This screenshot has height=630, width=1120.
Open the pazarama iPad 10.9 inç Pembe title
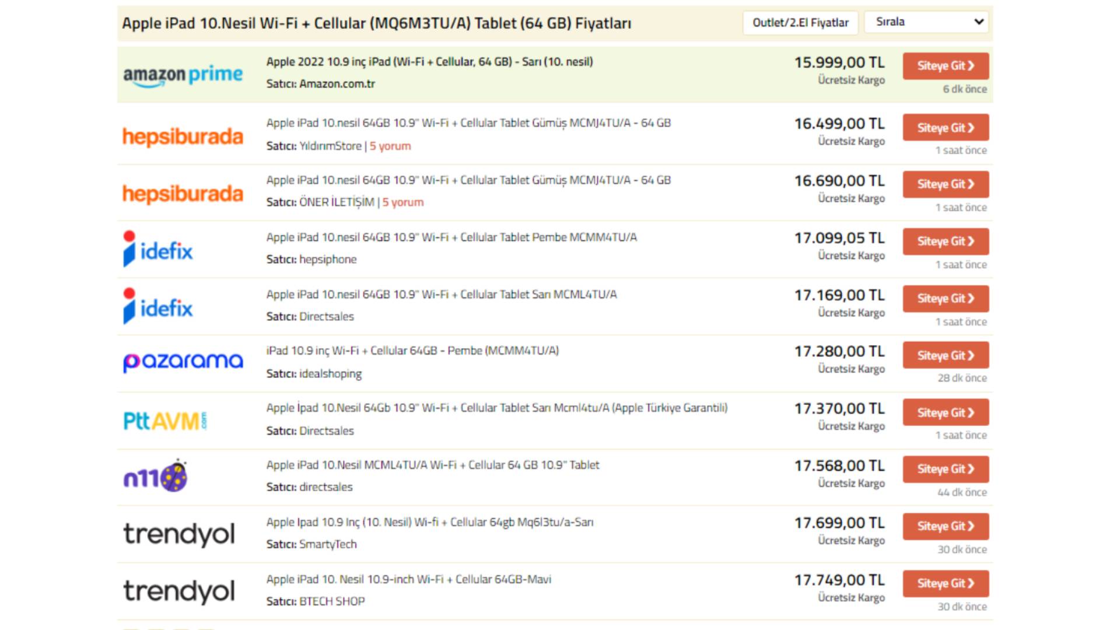point(412,351)
